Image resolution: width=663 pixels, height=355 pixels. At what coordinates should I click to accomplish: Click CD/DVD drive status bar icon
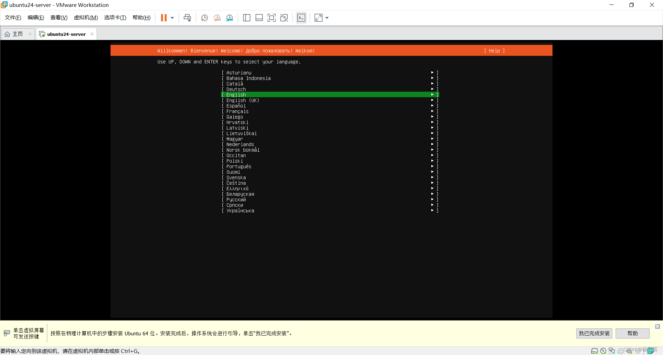pyautogui.click(x=603, y=351)
